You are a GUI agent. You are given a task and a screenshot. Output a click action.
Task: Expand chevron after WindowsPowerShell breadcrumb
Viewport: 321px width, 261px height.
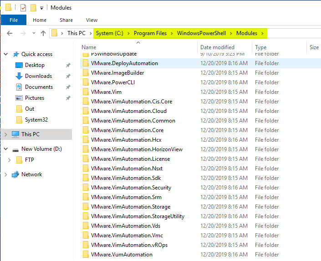point(231,33)
